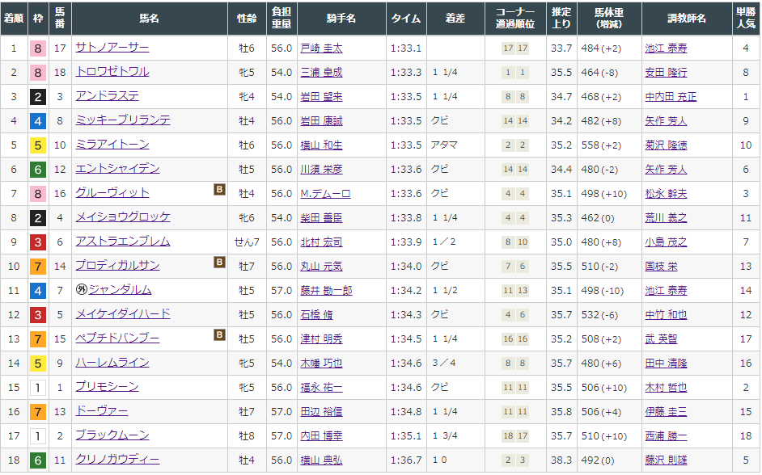Click the タイム column header
The image size is (762, 475).
[x=406, y=19]
